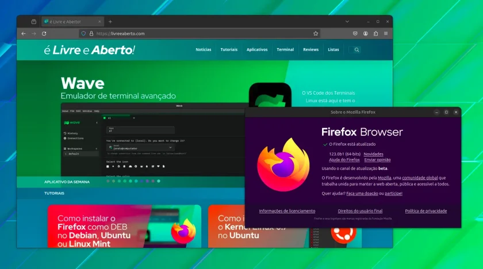Open Direitos do usuário final link
Screen dimensions: 483x269
click(x=360, y=211)
